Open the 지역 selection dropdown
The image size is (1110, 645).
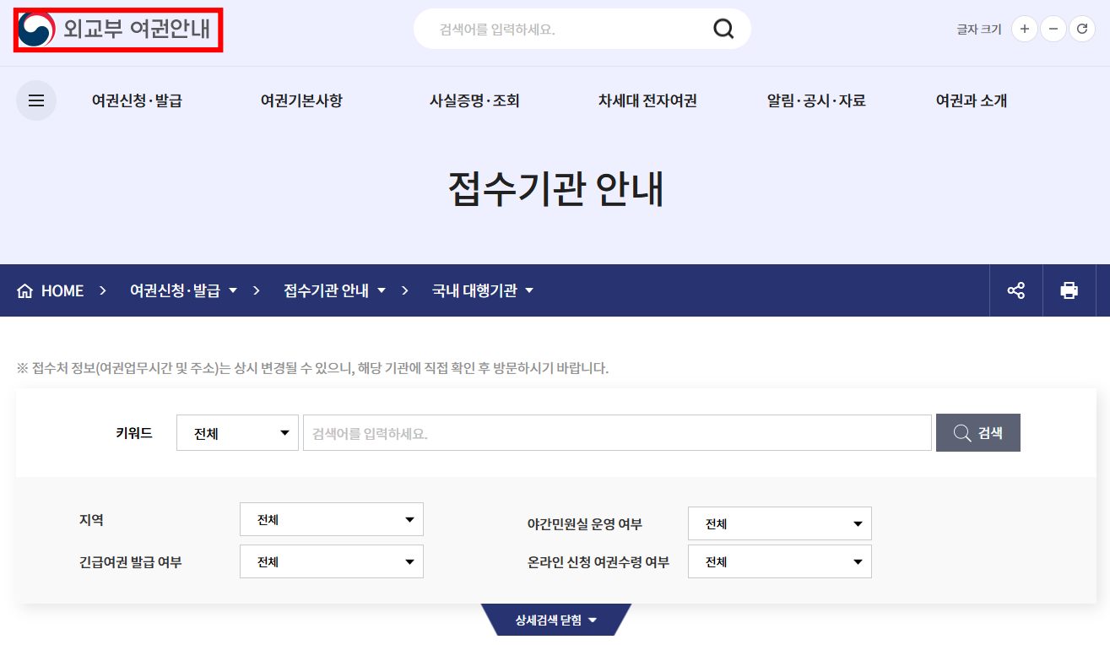pyautogui.click(x=331, y=519)
